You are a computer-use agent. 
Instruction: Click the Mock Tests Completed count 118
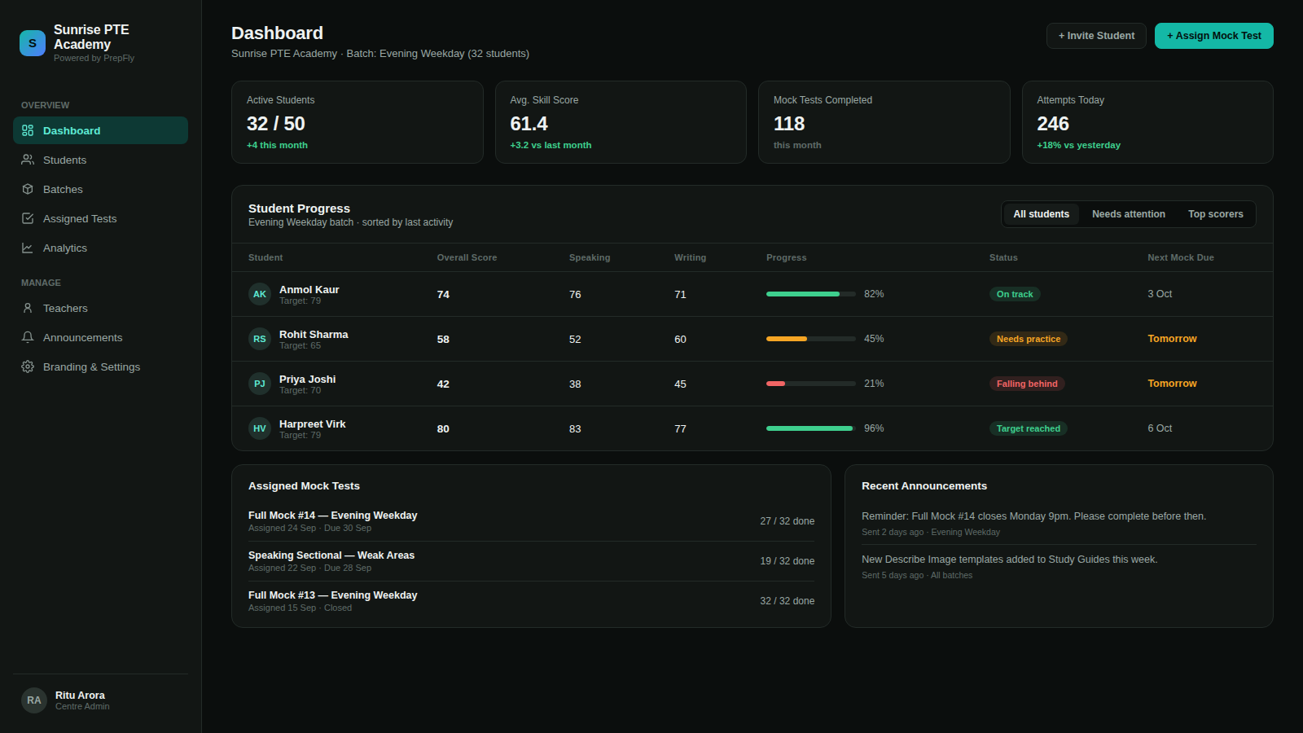tap(789, 124)
